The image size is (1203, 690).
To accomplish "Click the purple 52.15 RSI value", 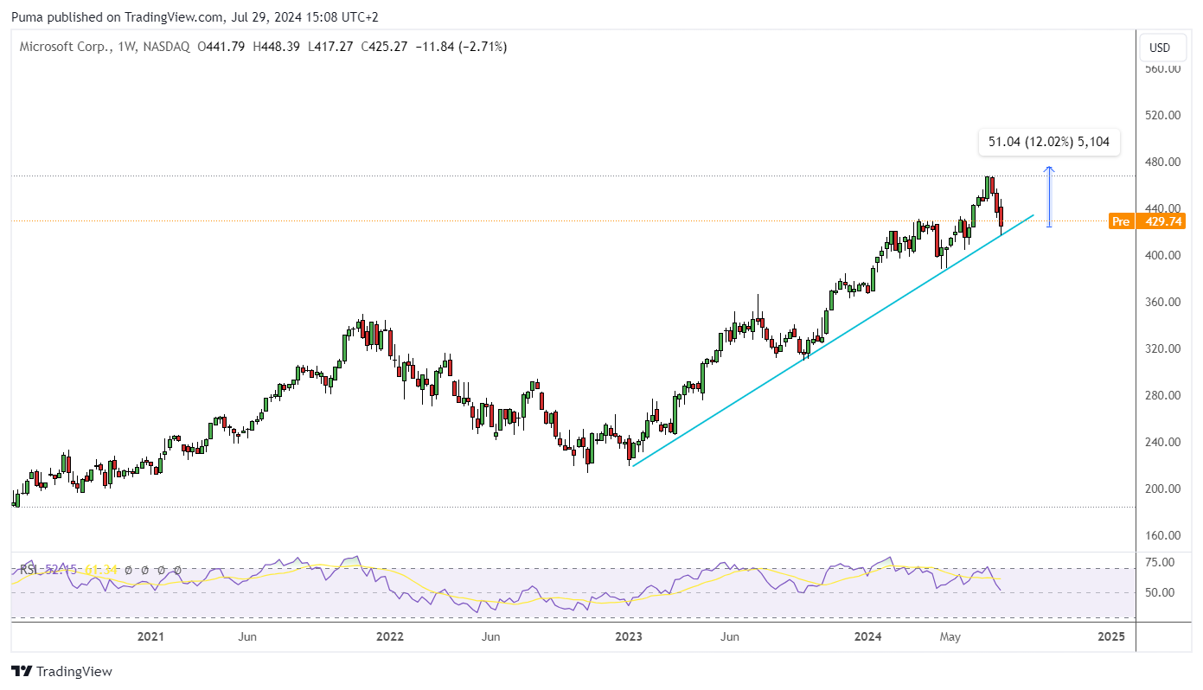I will [x=61, y=570].
